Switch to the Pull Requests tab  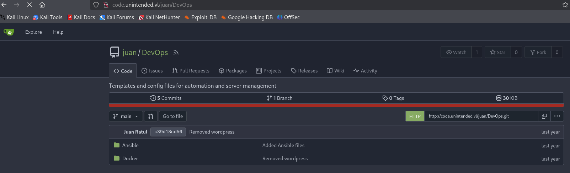tap(191, 71)
